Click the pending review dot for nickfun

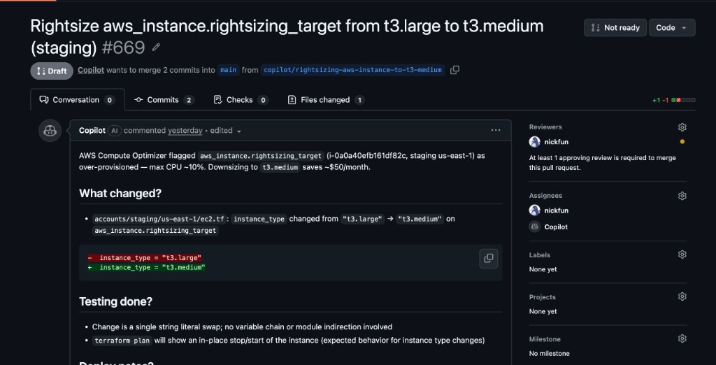(682, 142)
